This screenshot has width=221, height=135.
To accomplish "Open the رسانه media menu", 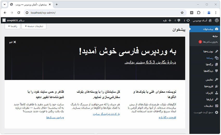I will pos(205,58).
